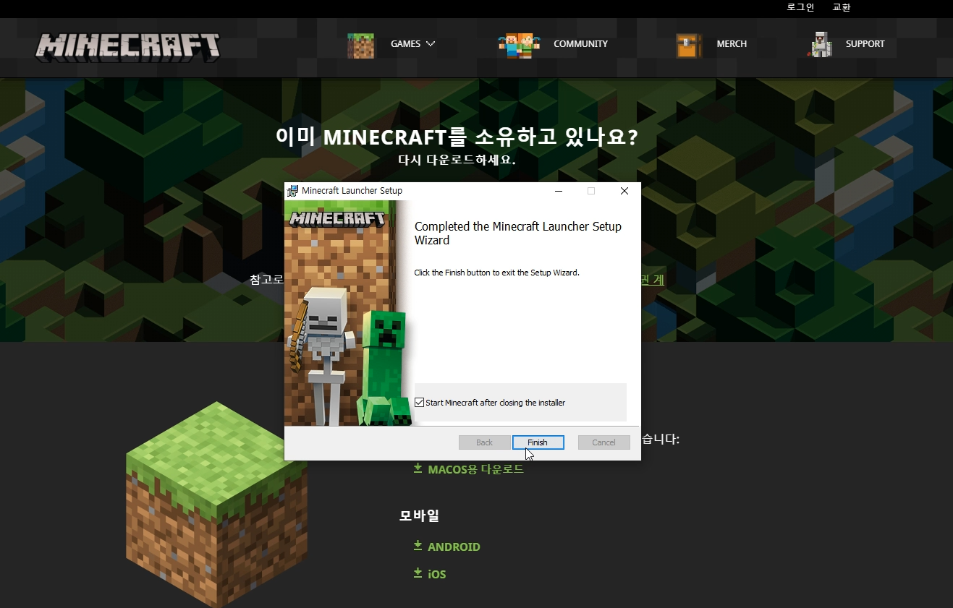
Task: Click the Finish button in the setup wizard
Action: tap(538, 442)
